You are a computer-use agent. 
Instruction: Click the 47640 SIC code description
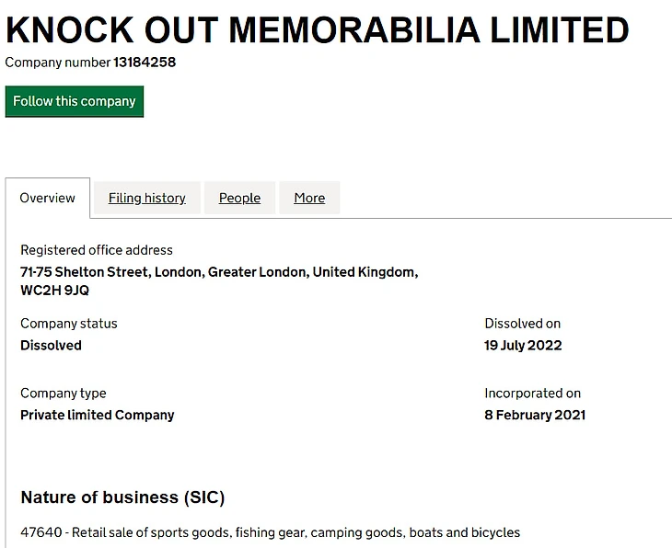[271, 532]
